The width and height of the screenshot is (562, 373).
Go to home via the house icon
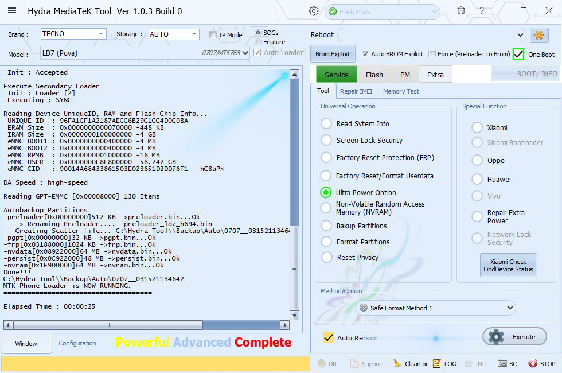pos(461,10)
